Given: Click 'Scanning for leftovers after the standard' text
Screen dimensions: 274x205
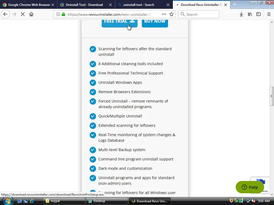Looking at the screenshot, I should click(x=135, y=49).
